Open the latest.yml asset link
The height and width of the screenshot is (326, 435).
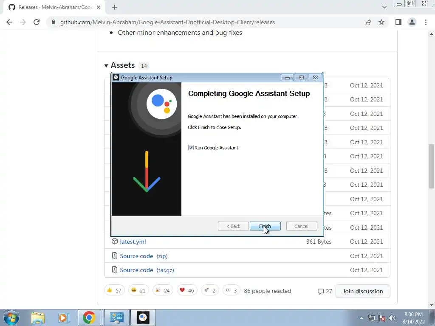(x=133, y=242)
